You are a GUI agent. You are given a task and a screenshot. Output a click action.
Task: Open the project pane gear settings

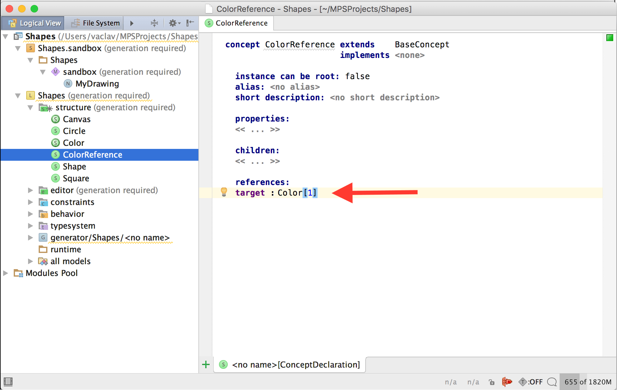click(x=174, y=23)
